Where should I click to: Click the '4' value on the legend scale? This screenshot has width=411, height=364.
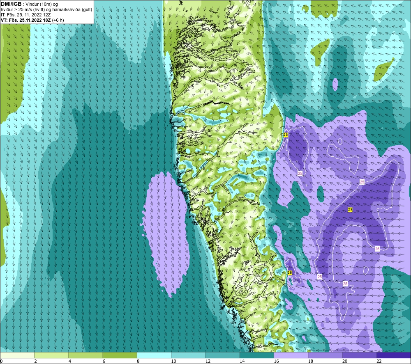tap(70, 361)
